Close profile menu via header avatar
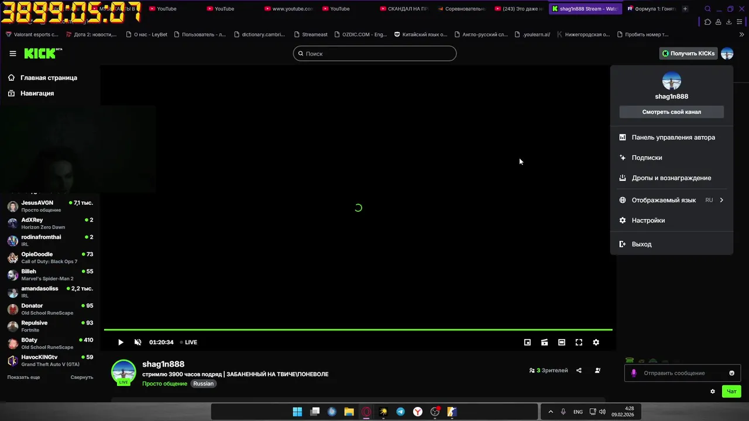Screen dimensions: 749x421 click(727, 53)
